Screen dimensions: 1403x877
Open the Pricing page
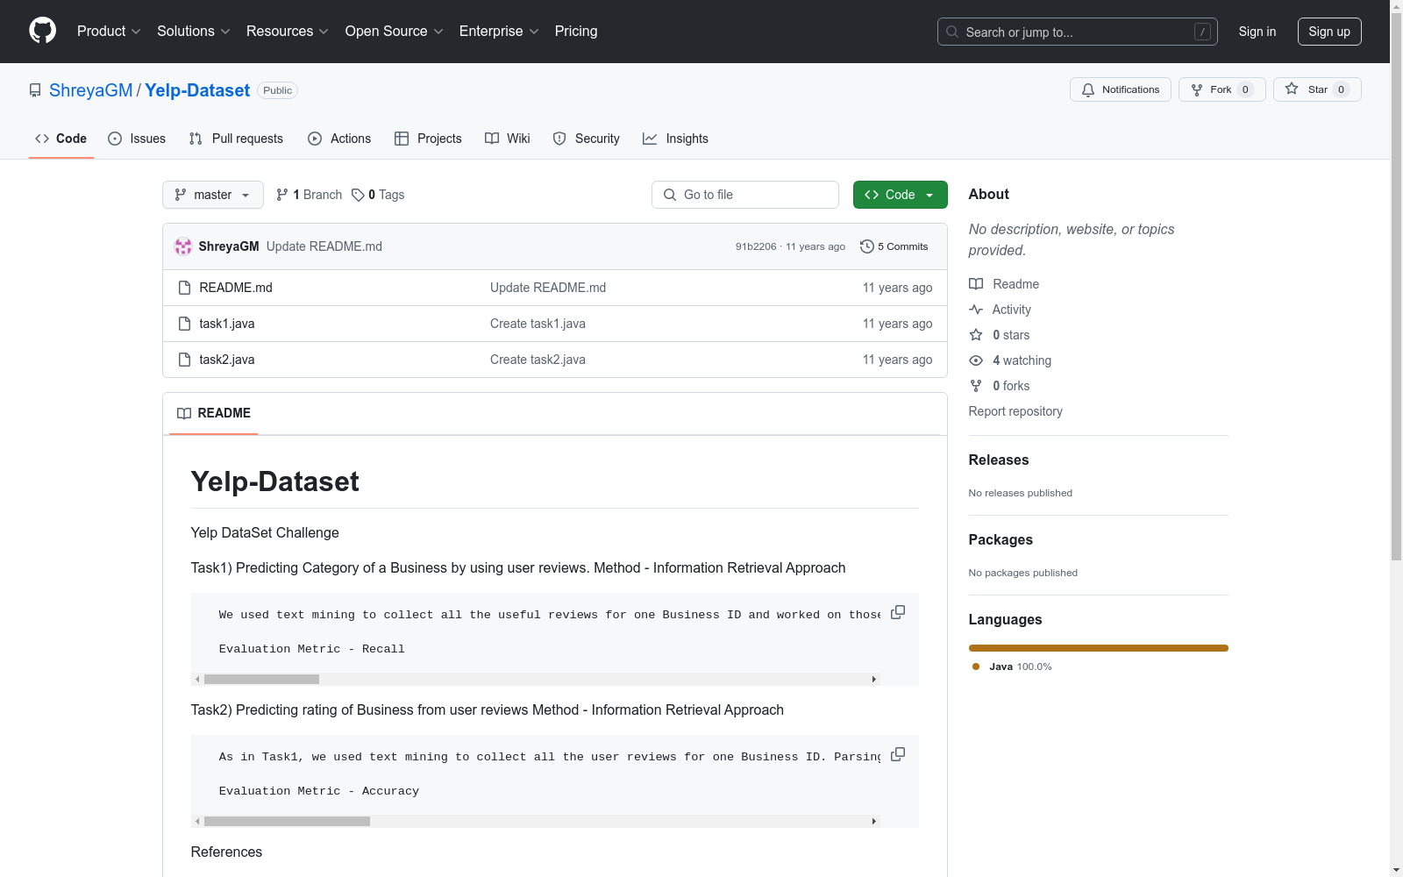click(x=576, y=31)
